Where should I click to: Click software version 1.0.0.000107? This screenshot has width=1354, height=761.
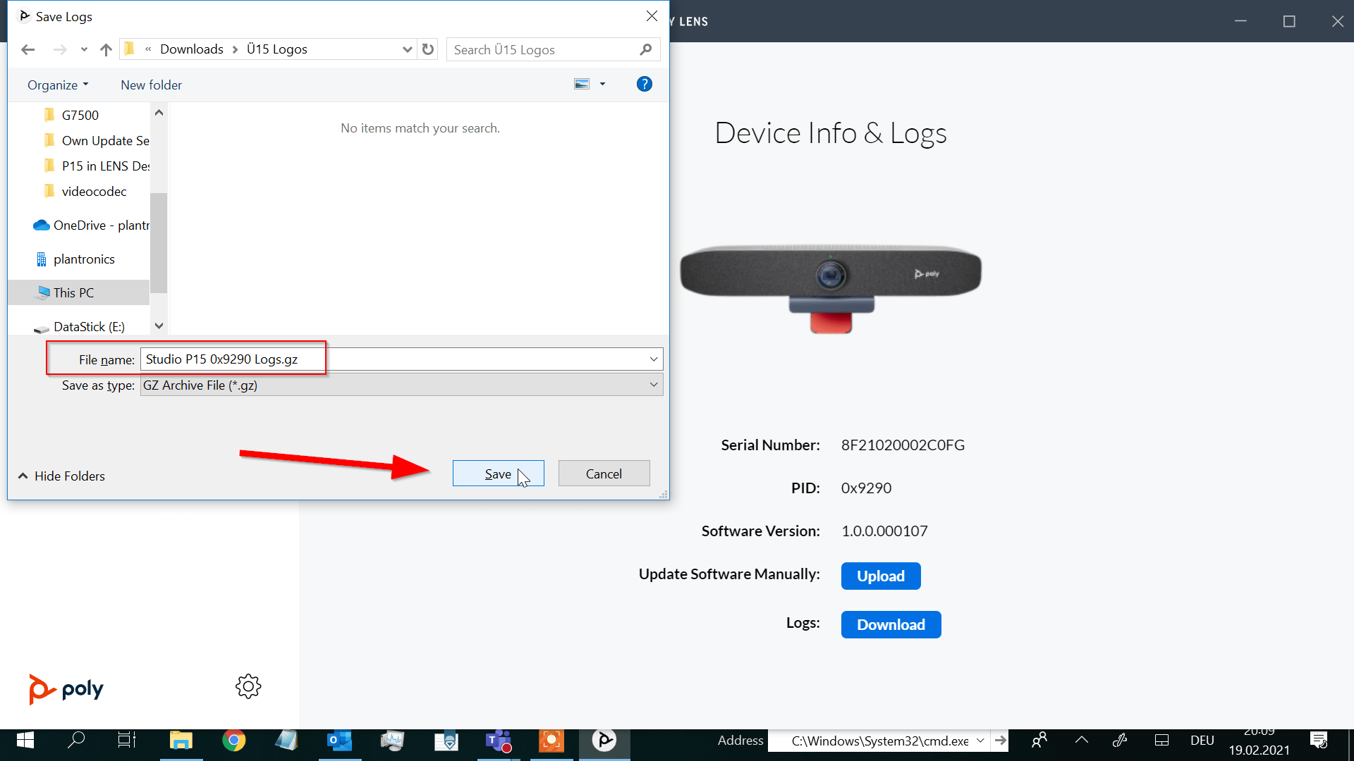point(884,531)
